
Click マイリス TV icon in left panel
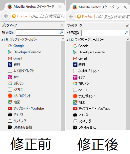tap(10, 115)
